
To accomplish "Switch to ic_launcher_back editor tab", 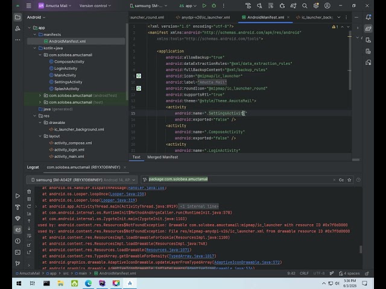I will pyautogui.click(x=314, y=17).
